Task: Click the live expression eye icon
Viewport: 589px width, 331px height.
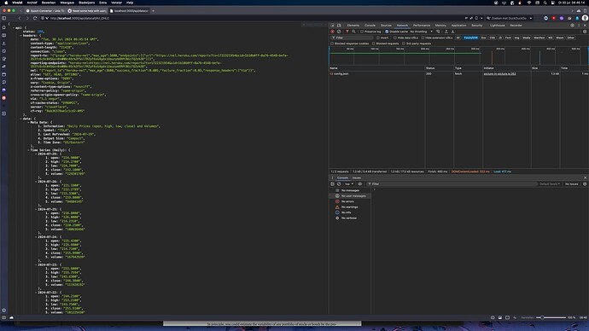Action: pos(360,184)
